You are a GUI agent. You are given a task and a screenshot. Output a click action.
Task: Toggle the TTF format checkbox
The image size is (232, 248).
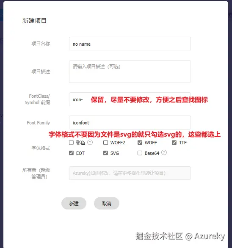(174, 143)
